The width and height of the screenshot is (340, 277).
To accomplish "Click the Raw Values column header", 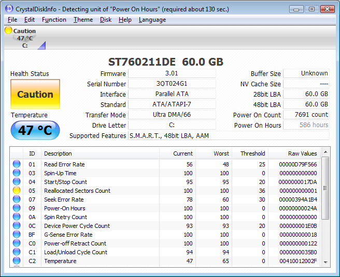I will [294, 153].
